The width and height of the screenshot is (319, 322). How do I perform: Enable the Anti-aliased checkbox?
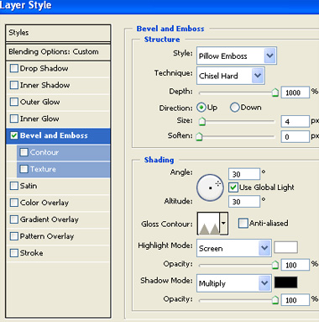coord(243,224)
